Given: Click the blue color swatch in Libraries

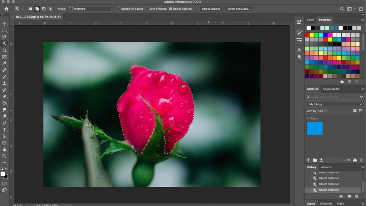Looking at the screenshot, I should [x=315, y=128].
